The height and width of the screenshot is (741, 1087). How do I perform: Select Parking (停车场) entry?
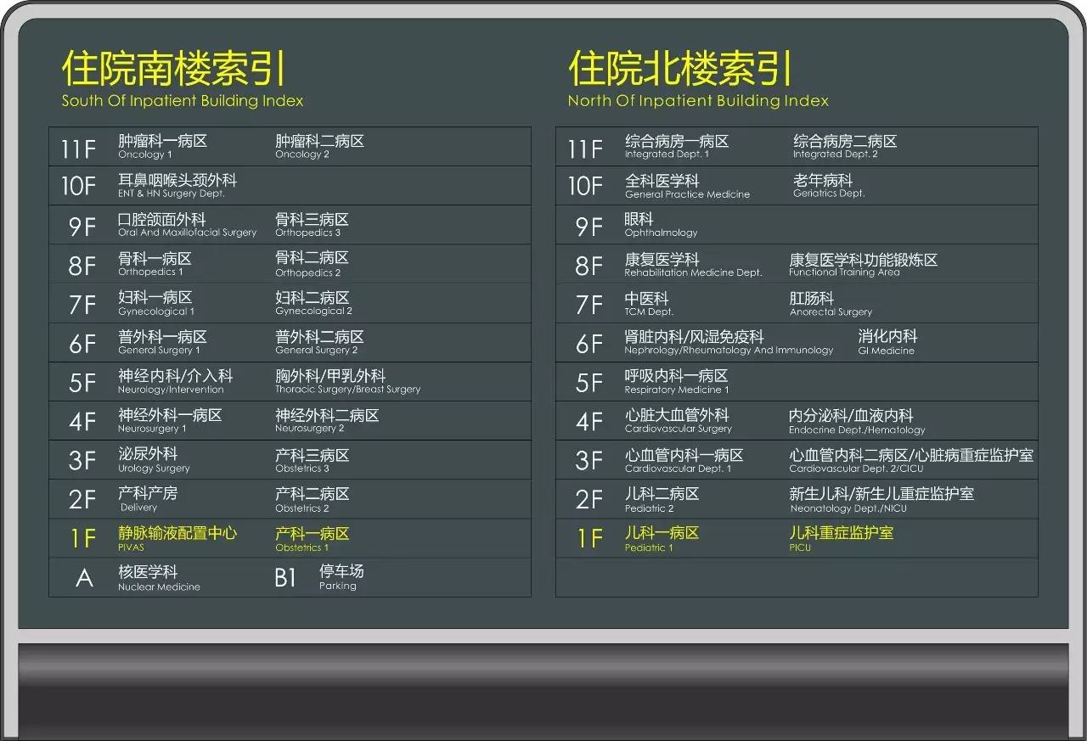point(341,577)
